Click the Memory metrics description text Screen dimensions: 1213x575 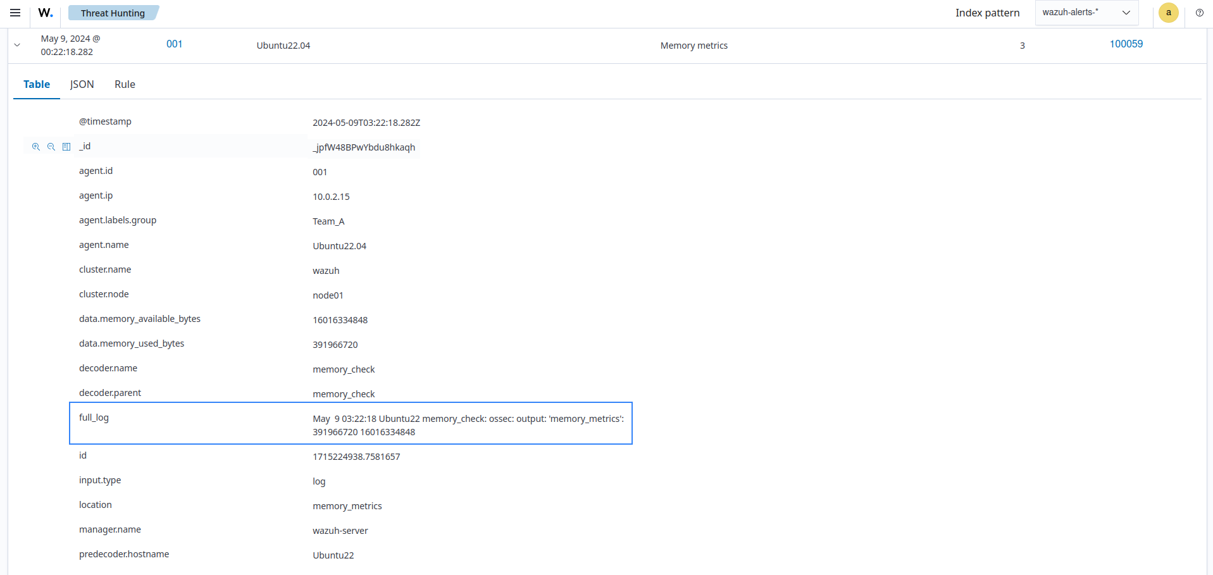coord(694,45)
